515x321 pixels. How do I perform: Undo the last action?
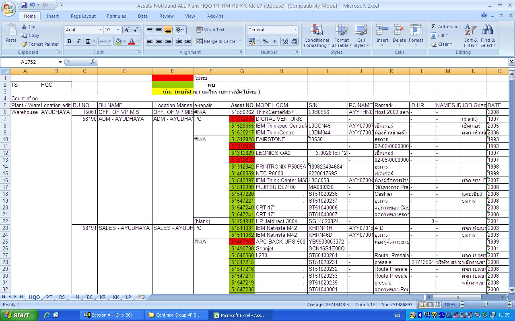coord(33,5)
